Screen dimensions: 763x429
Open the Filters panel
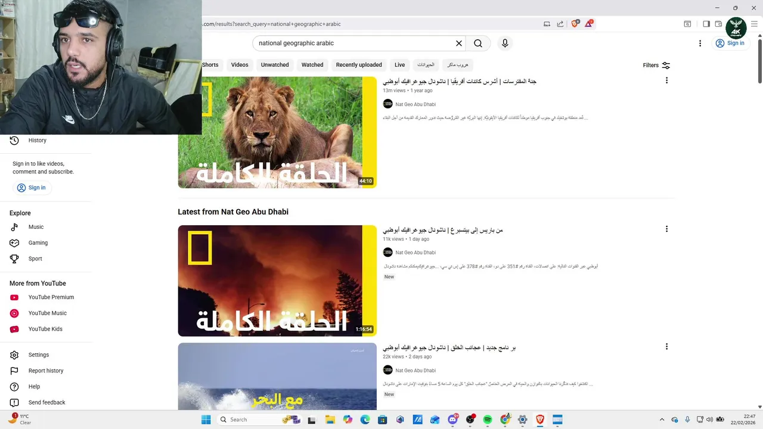[656, 66]
